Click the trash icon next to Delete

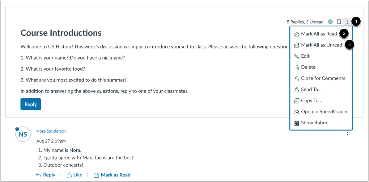pyautogui.click(x=297, y=67)
